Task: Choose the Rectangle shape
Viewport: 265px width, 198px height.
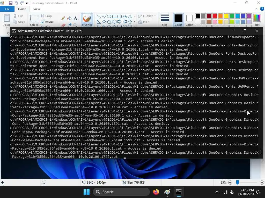Action: coord(114,16)
